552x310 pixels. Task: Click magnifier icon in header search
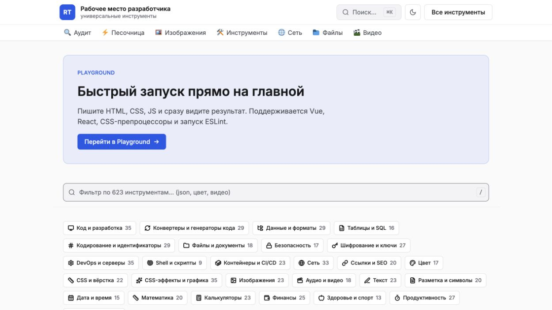(346, 12)
